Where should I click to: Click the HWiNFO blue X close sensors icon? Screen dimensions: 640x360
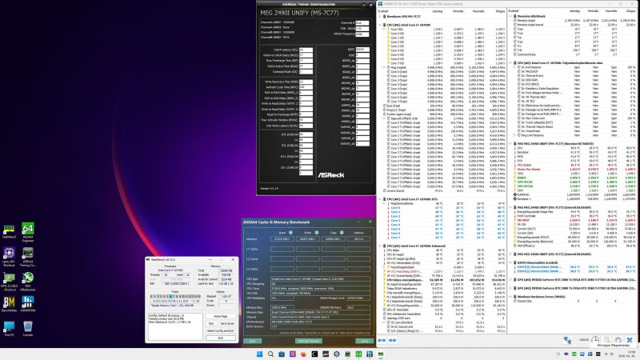coord(630,339)
